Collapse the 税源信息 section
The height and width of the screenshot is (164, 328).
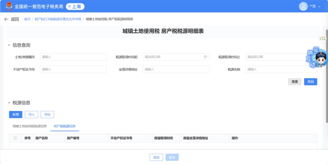(9, 103)
